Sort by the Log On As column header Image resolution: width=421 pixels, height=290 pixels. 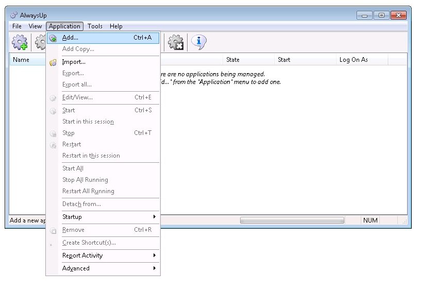tap(362, 60)
